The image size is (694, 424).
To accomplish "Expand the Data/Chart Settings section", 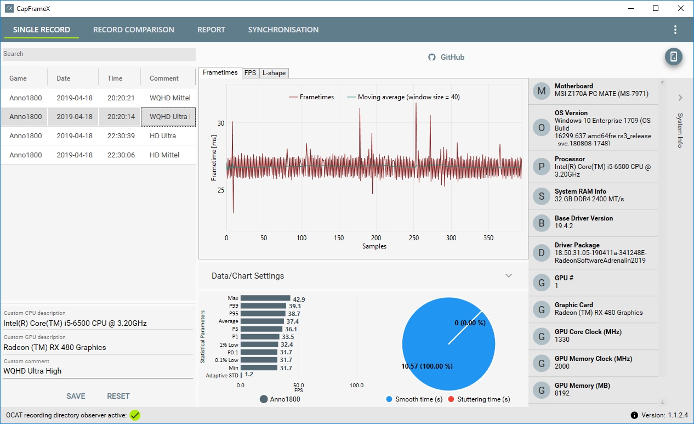I will tap(509, 276).
